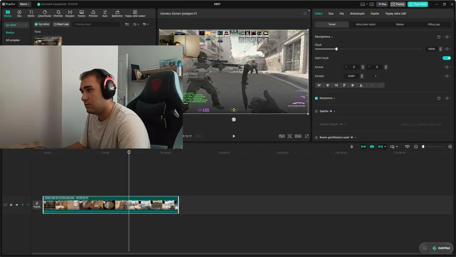
Task: Open the media filter dropdown
Action: point(146,24)
